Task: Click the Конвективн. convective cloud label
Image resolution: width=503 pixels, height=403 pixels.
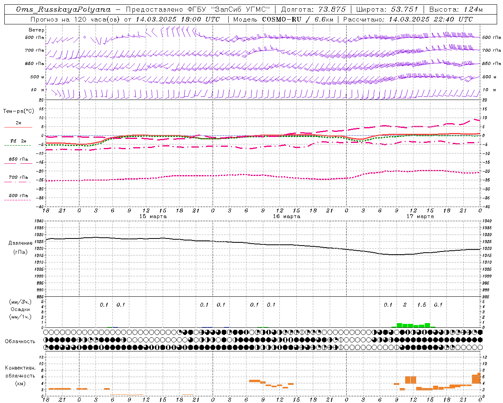Action: point(20,368)
